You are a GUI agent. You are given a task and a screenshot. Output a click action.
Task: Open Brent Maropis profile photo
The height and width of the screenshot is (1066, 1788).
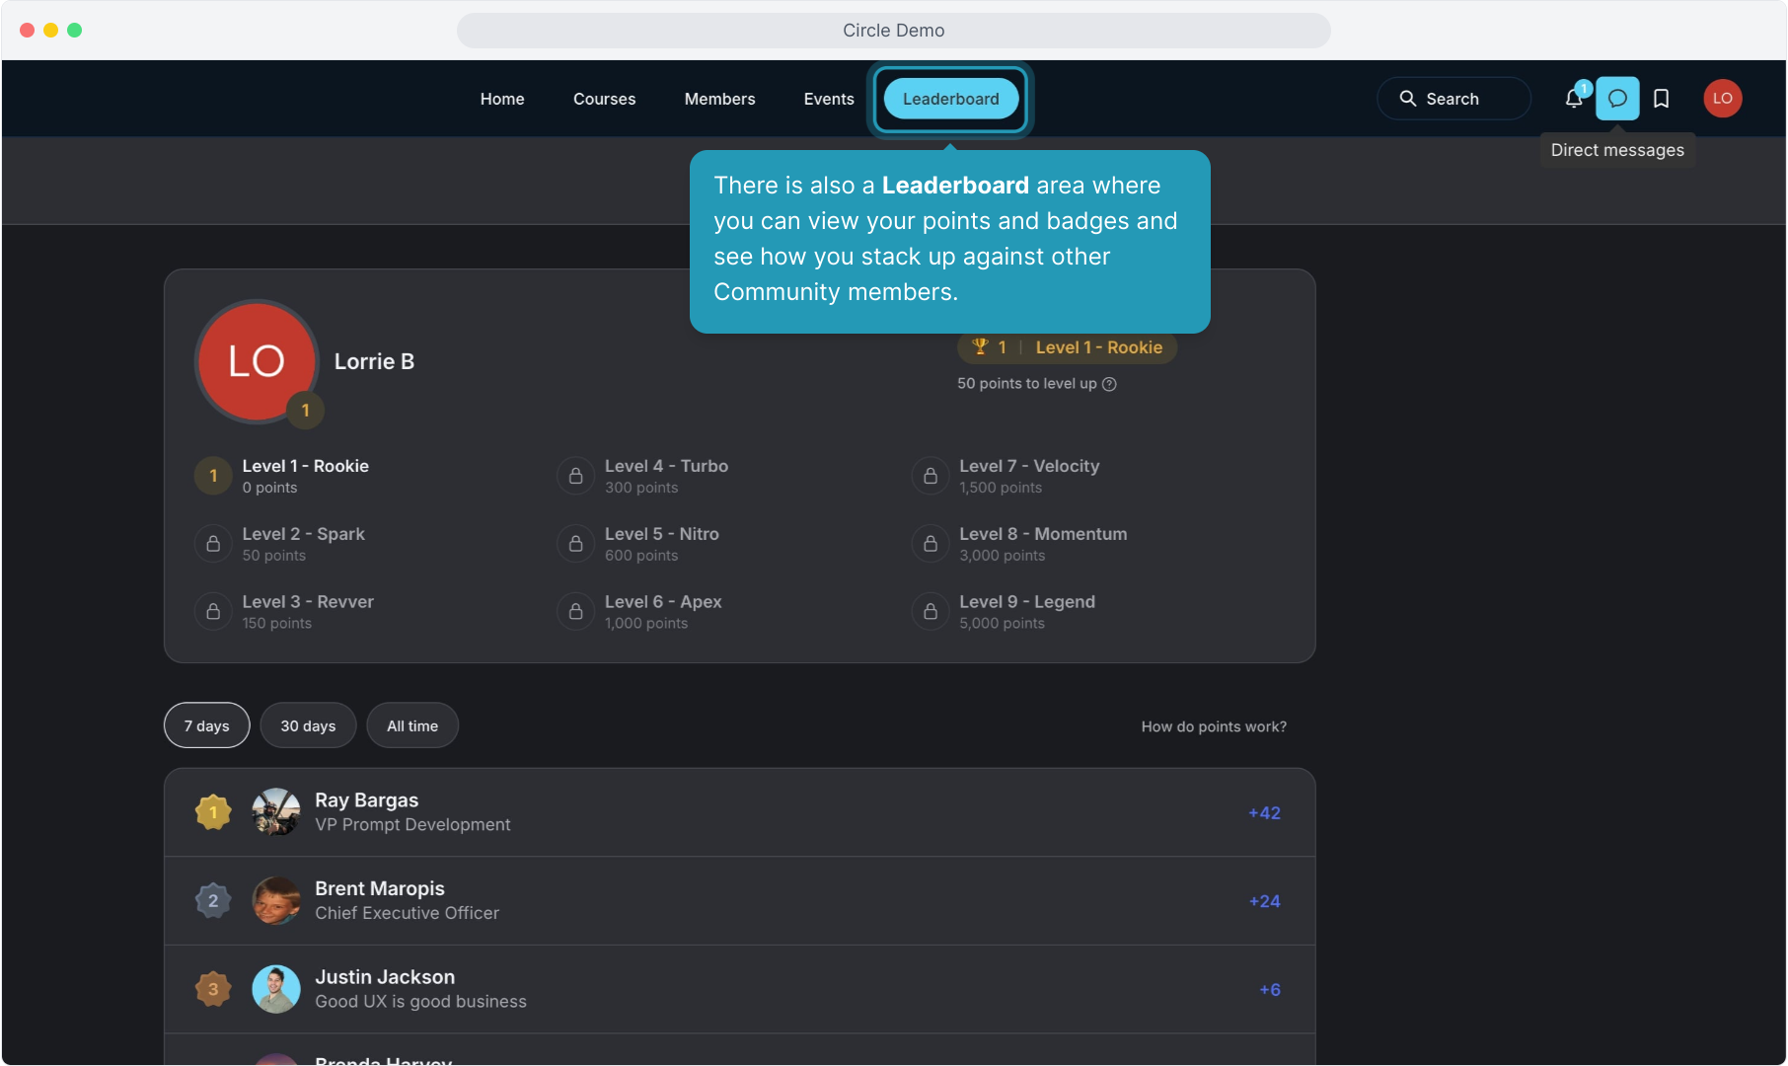click(x=276, y=900)
